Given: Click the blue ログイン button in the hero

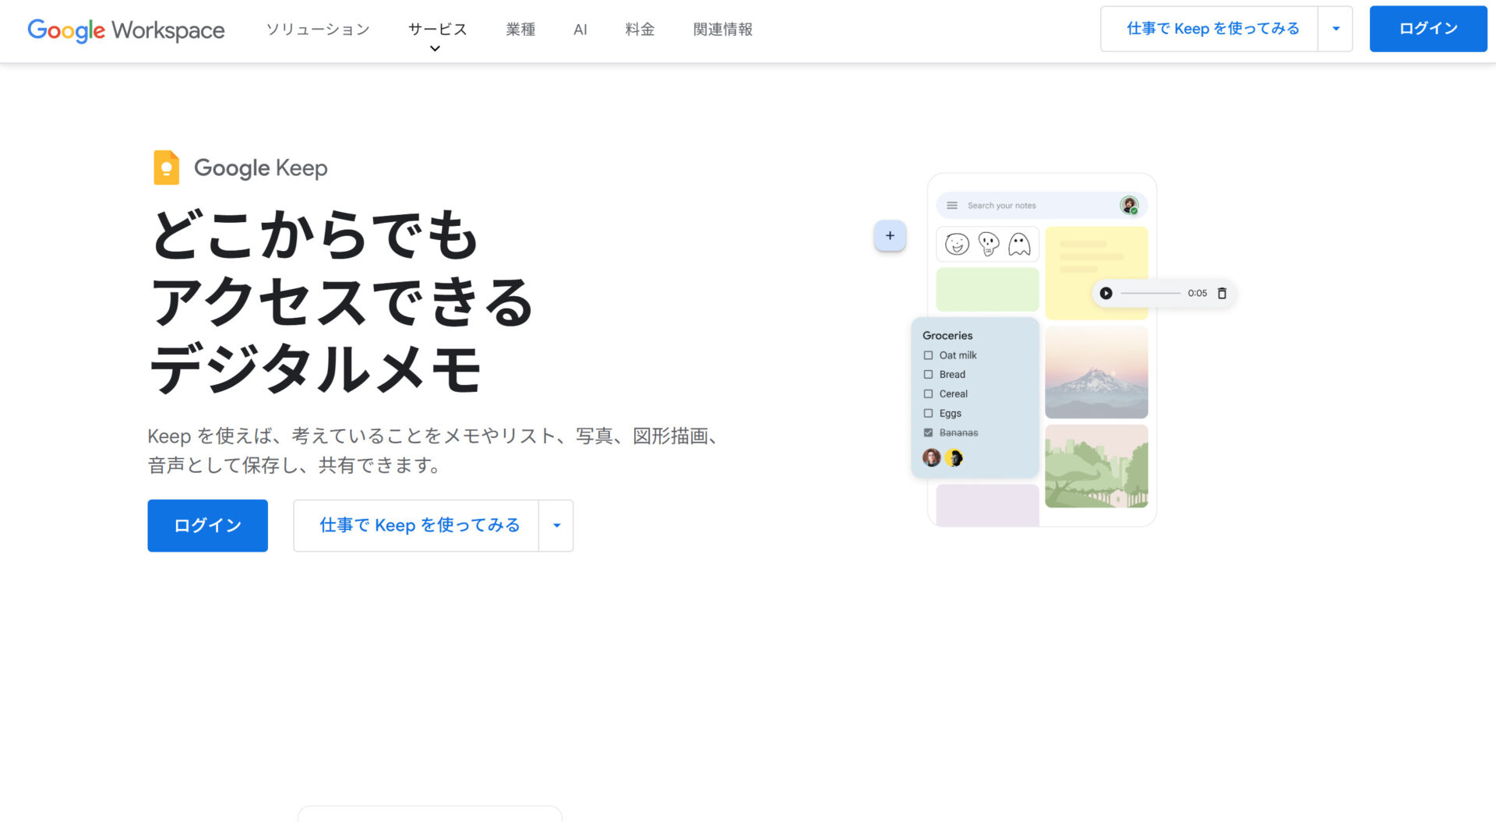Looking at the screenshot, I should 206,525.
